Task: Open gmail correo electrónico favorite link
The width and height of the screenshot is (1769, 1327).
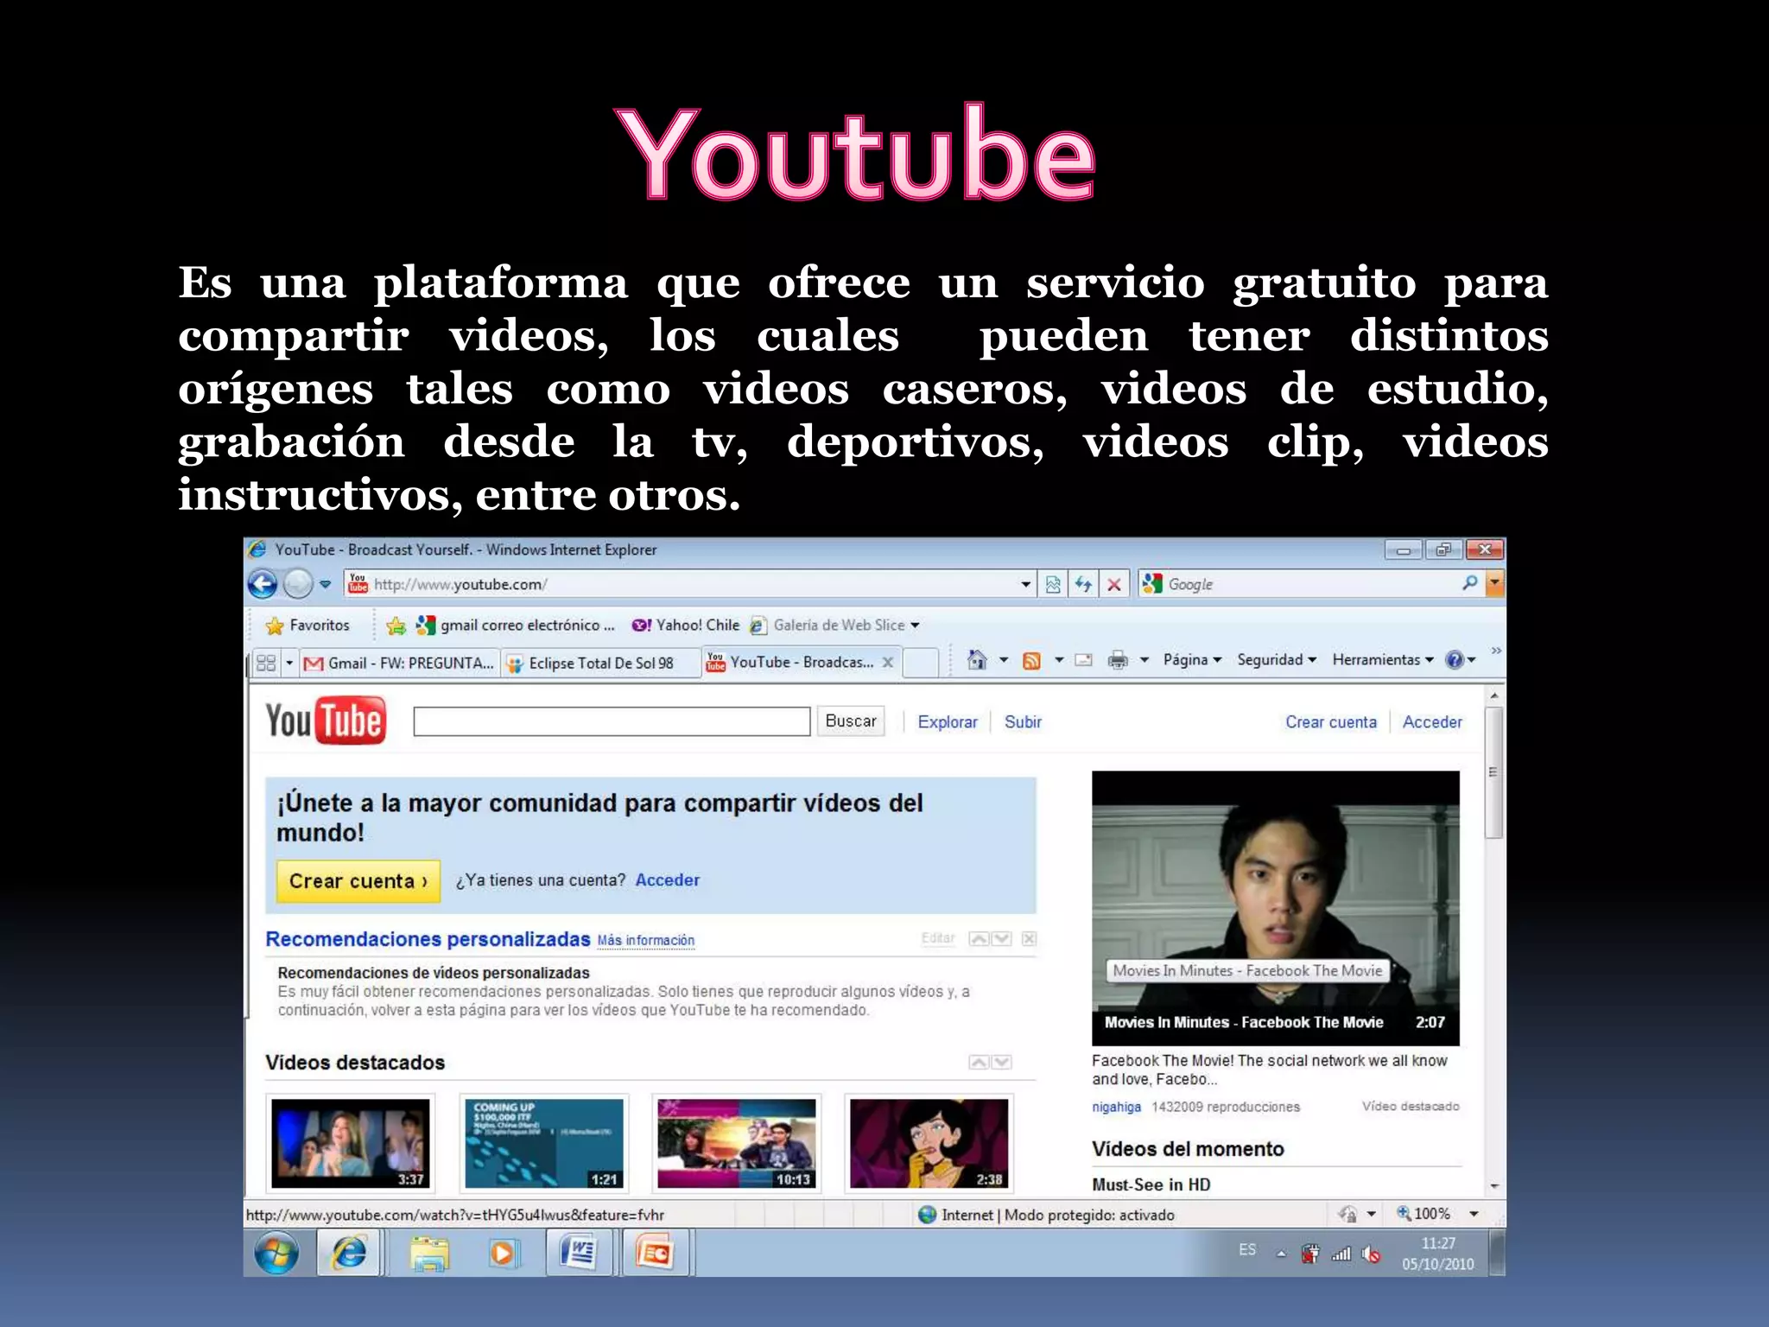Action: 516,625
